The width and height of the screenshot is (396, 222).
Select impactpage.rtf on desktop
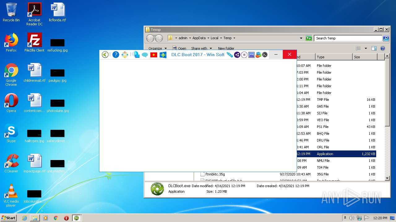[34, 163]
